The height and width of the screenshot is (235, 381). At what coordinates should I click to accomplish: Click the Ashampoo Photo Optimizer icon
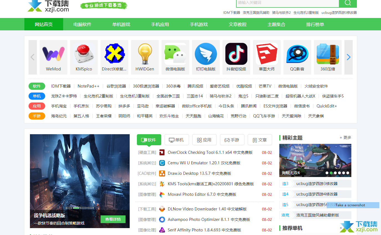(162, 220)
